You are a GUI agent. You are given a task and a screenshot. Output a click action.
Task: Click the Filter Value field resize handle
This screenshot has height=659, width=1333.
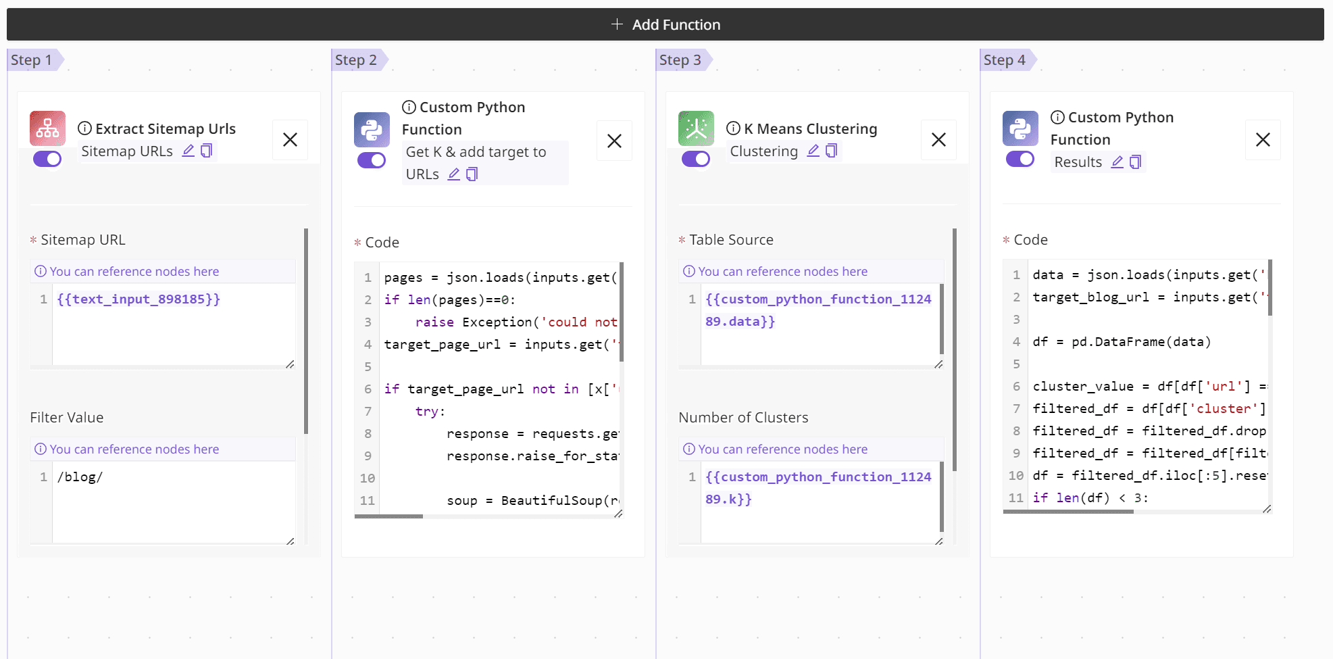click(x=291, y=541)
